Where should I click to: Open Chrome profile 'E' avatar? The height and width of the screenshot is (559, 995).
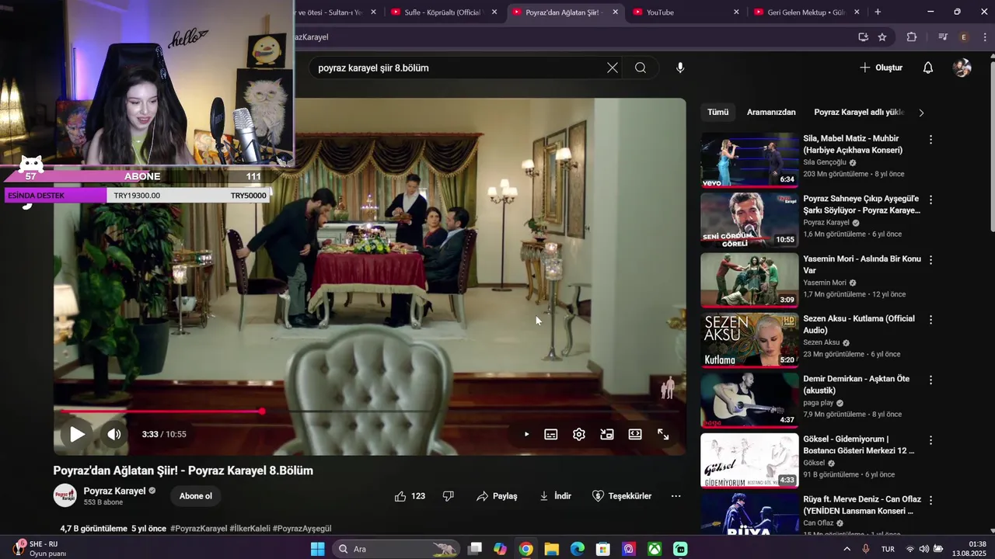point(964,37)
